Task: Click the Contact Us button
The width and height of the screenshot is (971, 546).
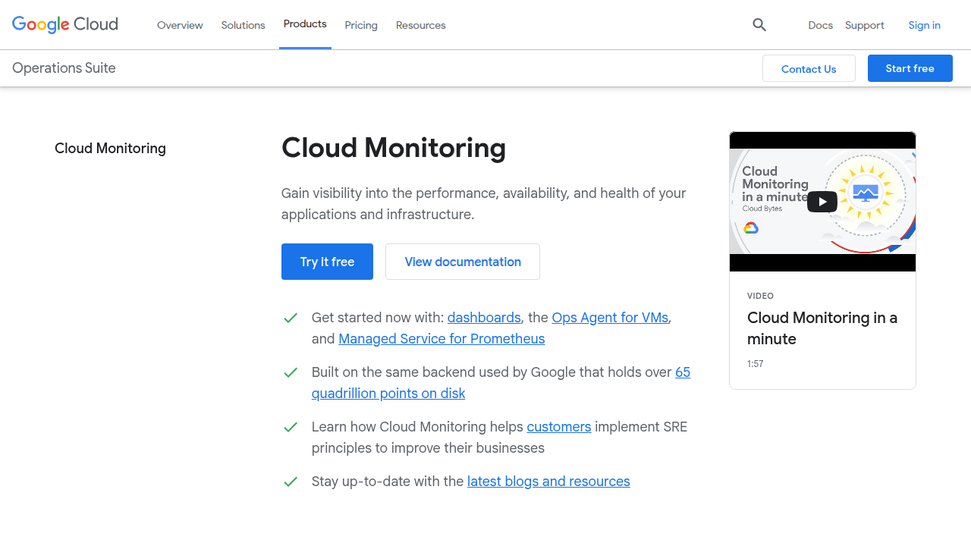Action: (x=809, y=68)
